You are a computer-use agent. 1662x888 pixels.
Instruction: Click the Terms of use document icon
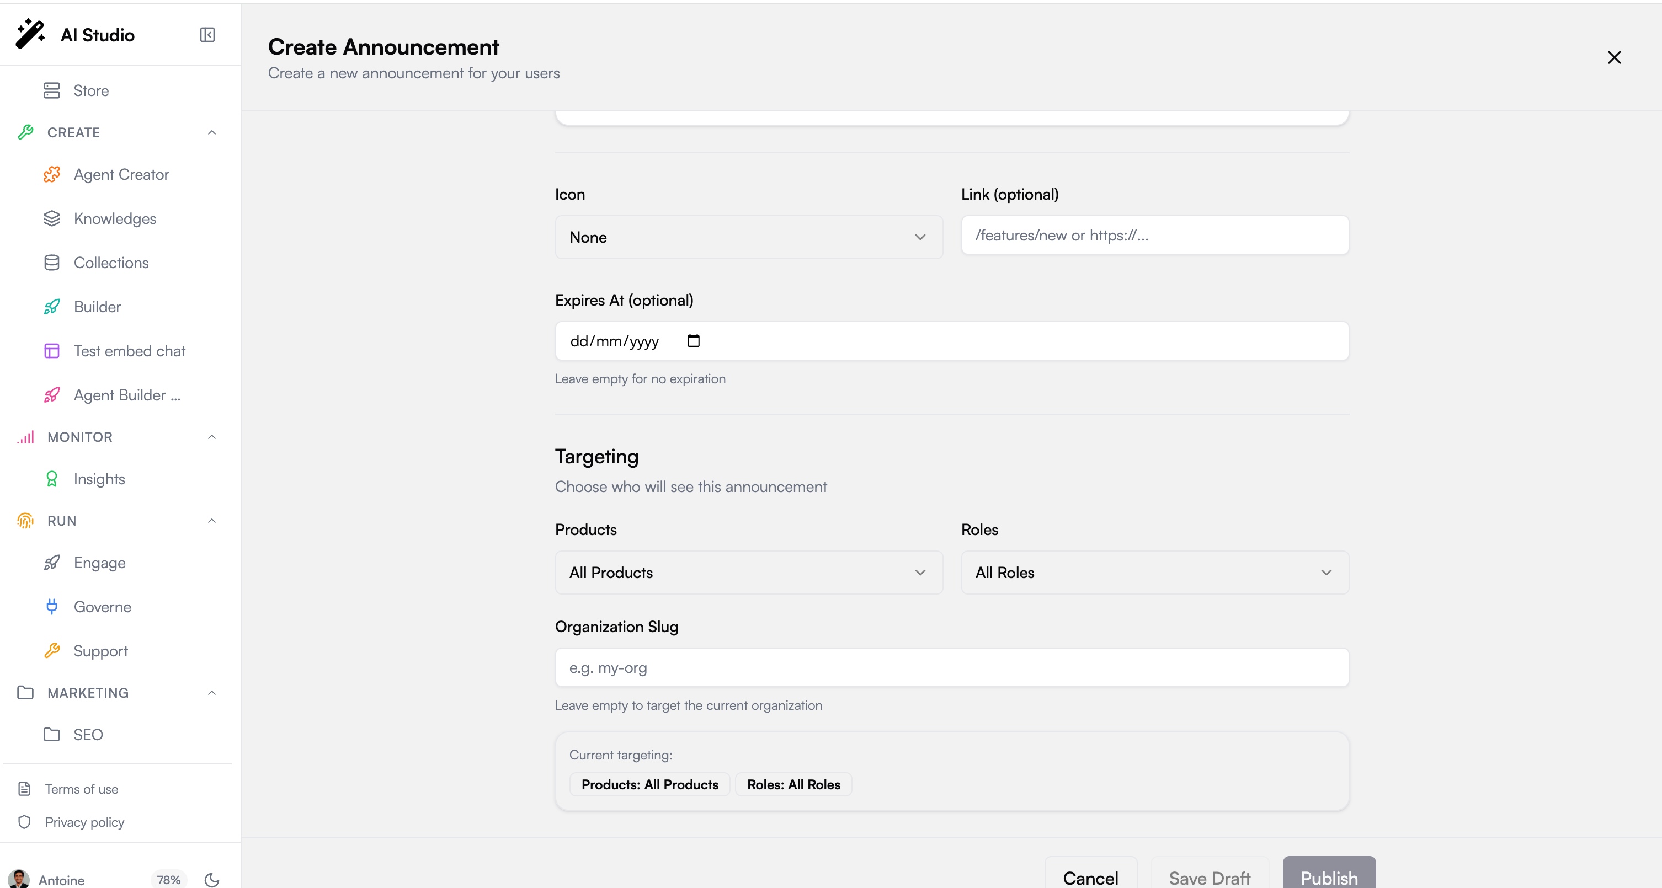[24, 789]
